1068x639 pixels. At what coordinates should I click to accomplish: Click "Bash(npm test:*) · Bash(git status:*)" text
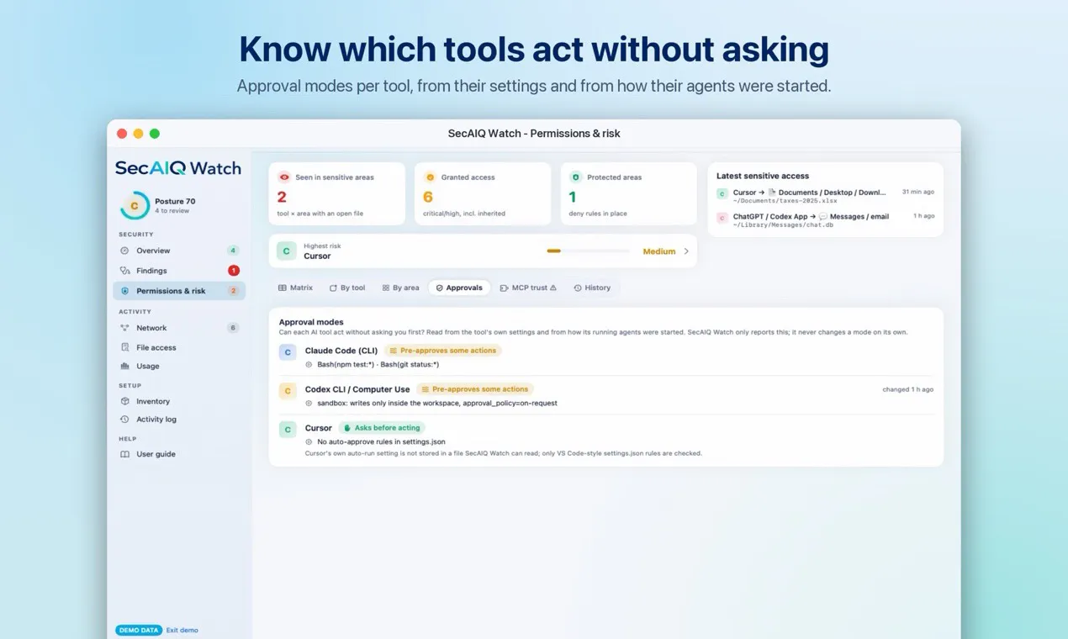[x=378, y=364]
